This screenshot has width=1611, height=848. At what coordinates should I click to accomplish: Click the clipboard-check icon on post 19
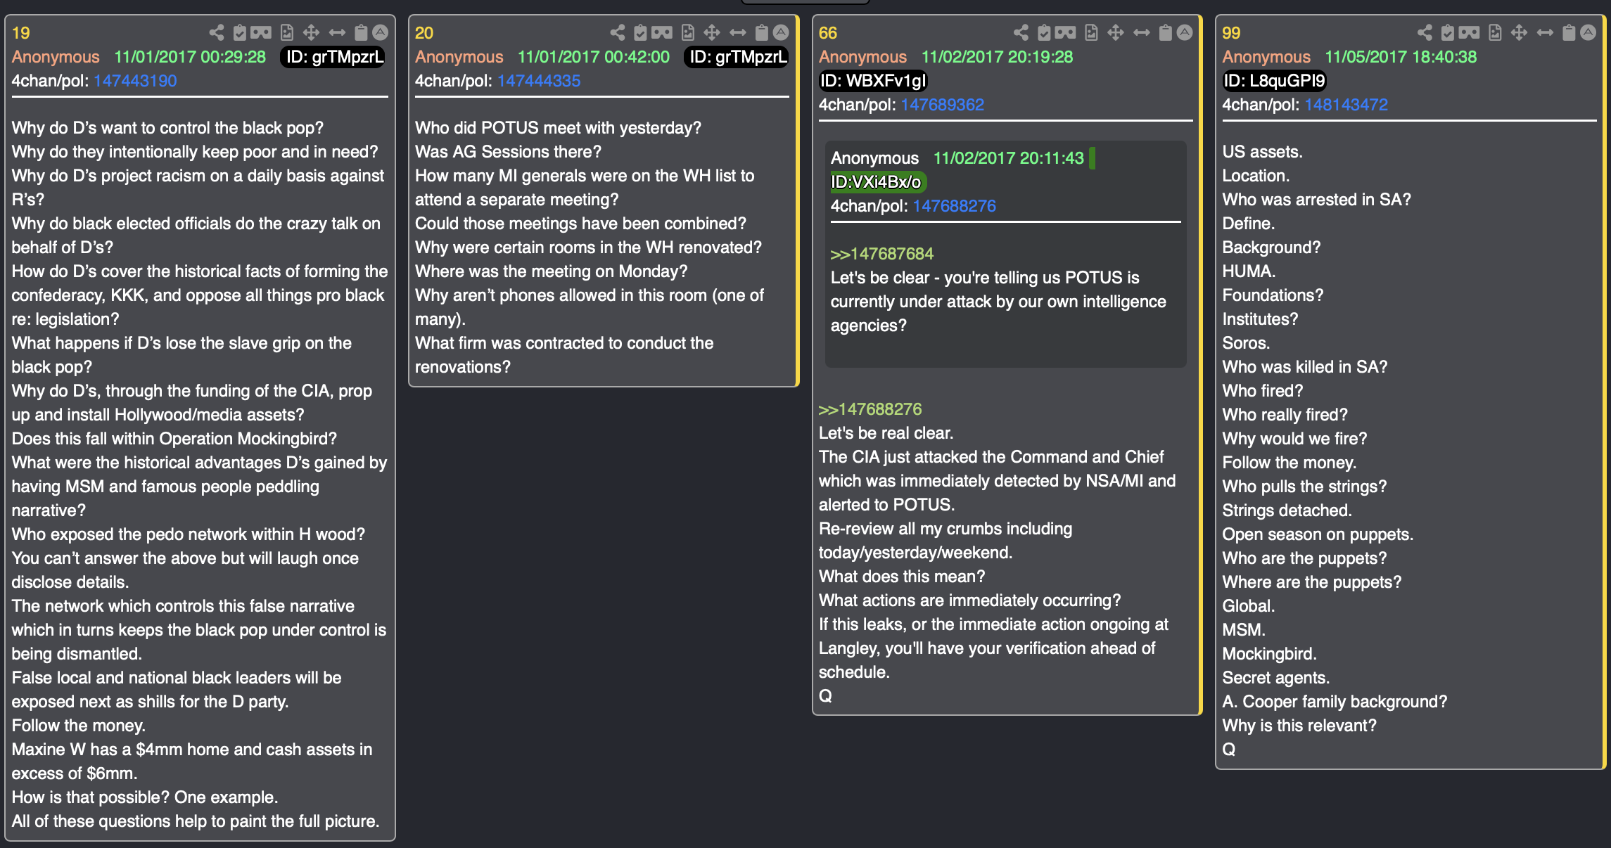click(240, 32)
